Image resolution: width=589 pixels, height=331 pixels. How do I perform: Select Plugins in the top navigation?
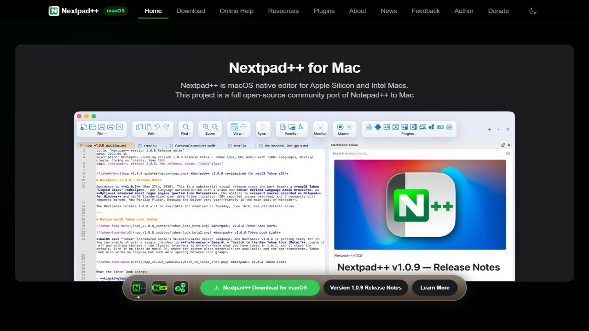[324, 11]
